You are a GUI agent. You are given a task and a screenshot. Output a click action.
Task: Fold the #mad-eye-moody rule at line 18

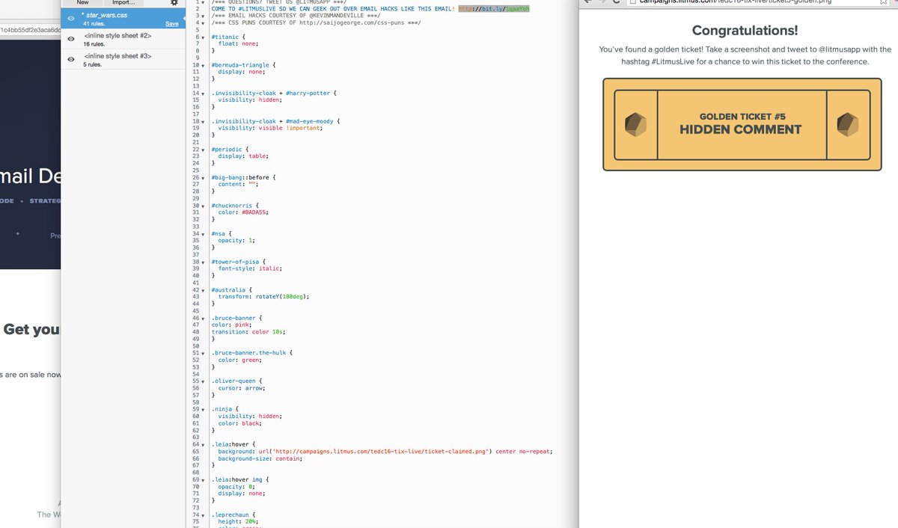203,121
